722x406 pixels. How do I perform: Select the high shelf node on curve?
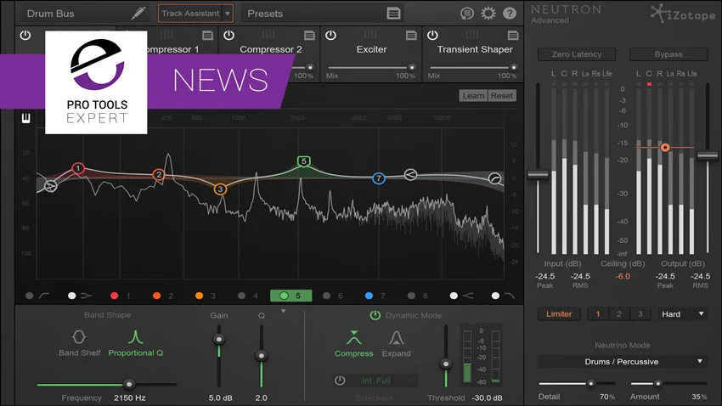410,174
